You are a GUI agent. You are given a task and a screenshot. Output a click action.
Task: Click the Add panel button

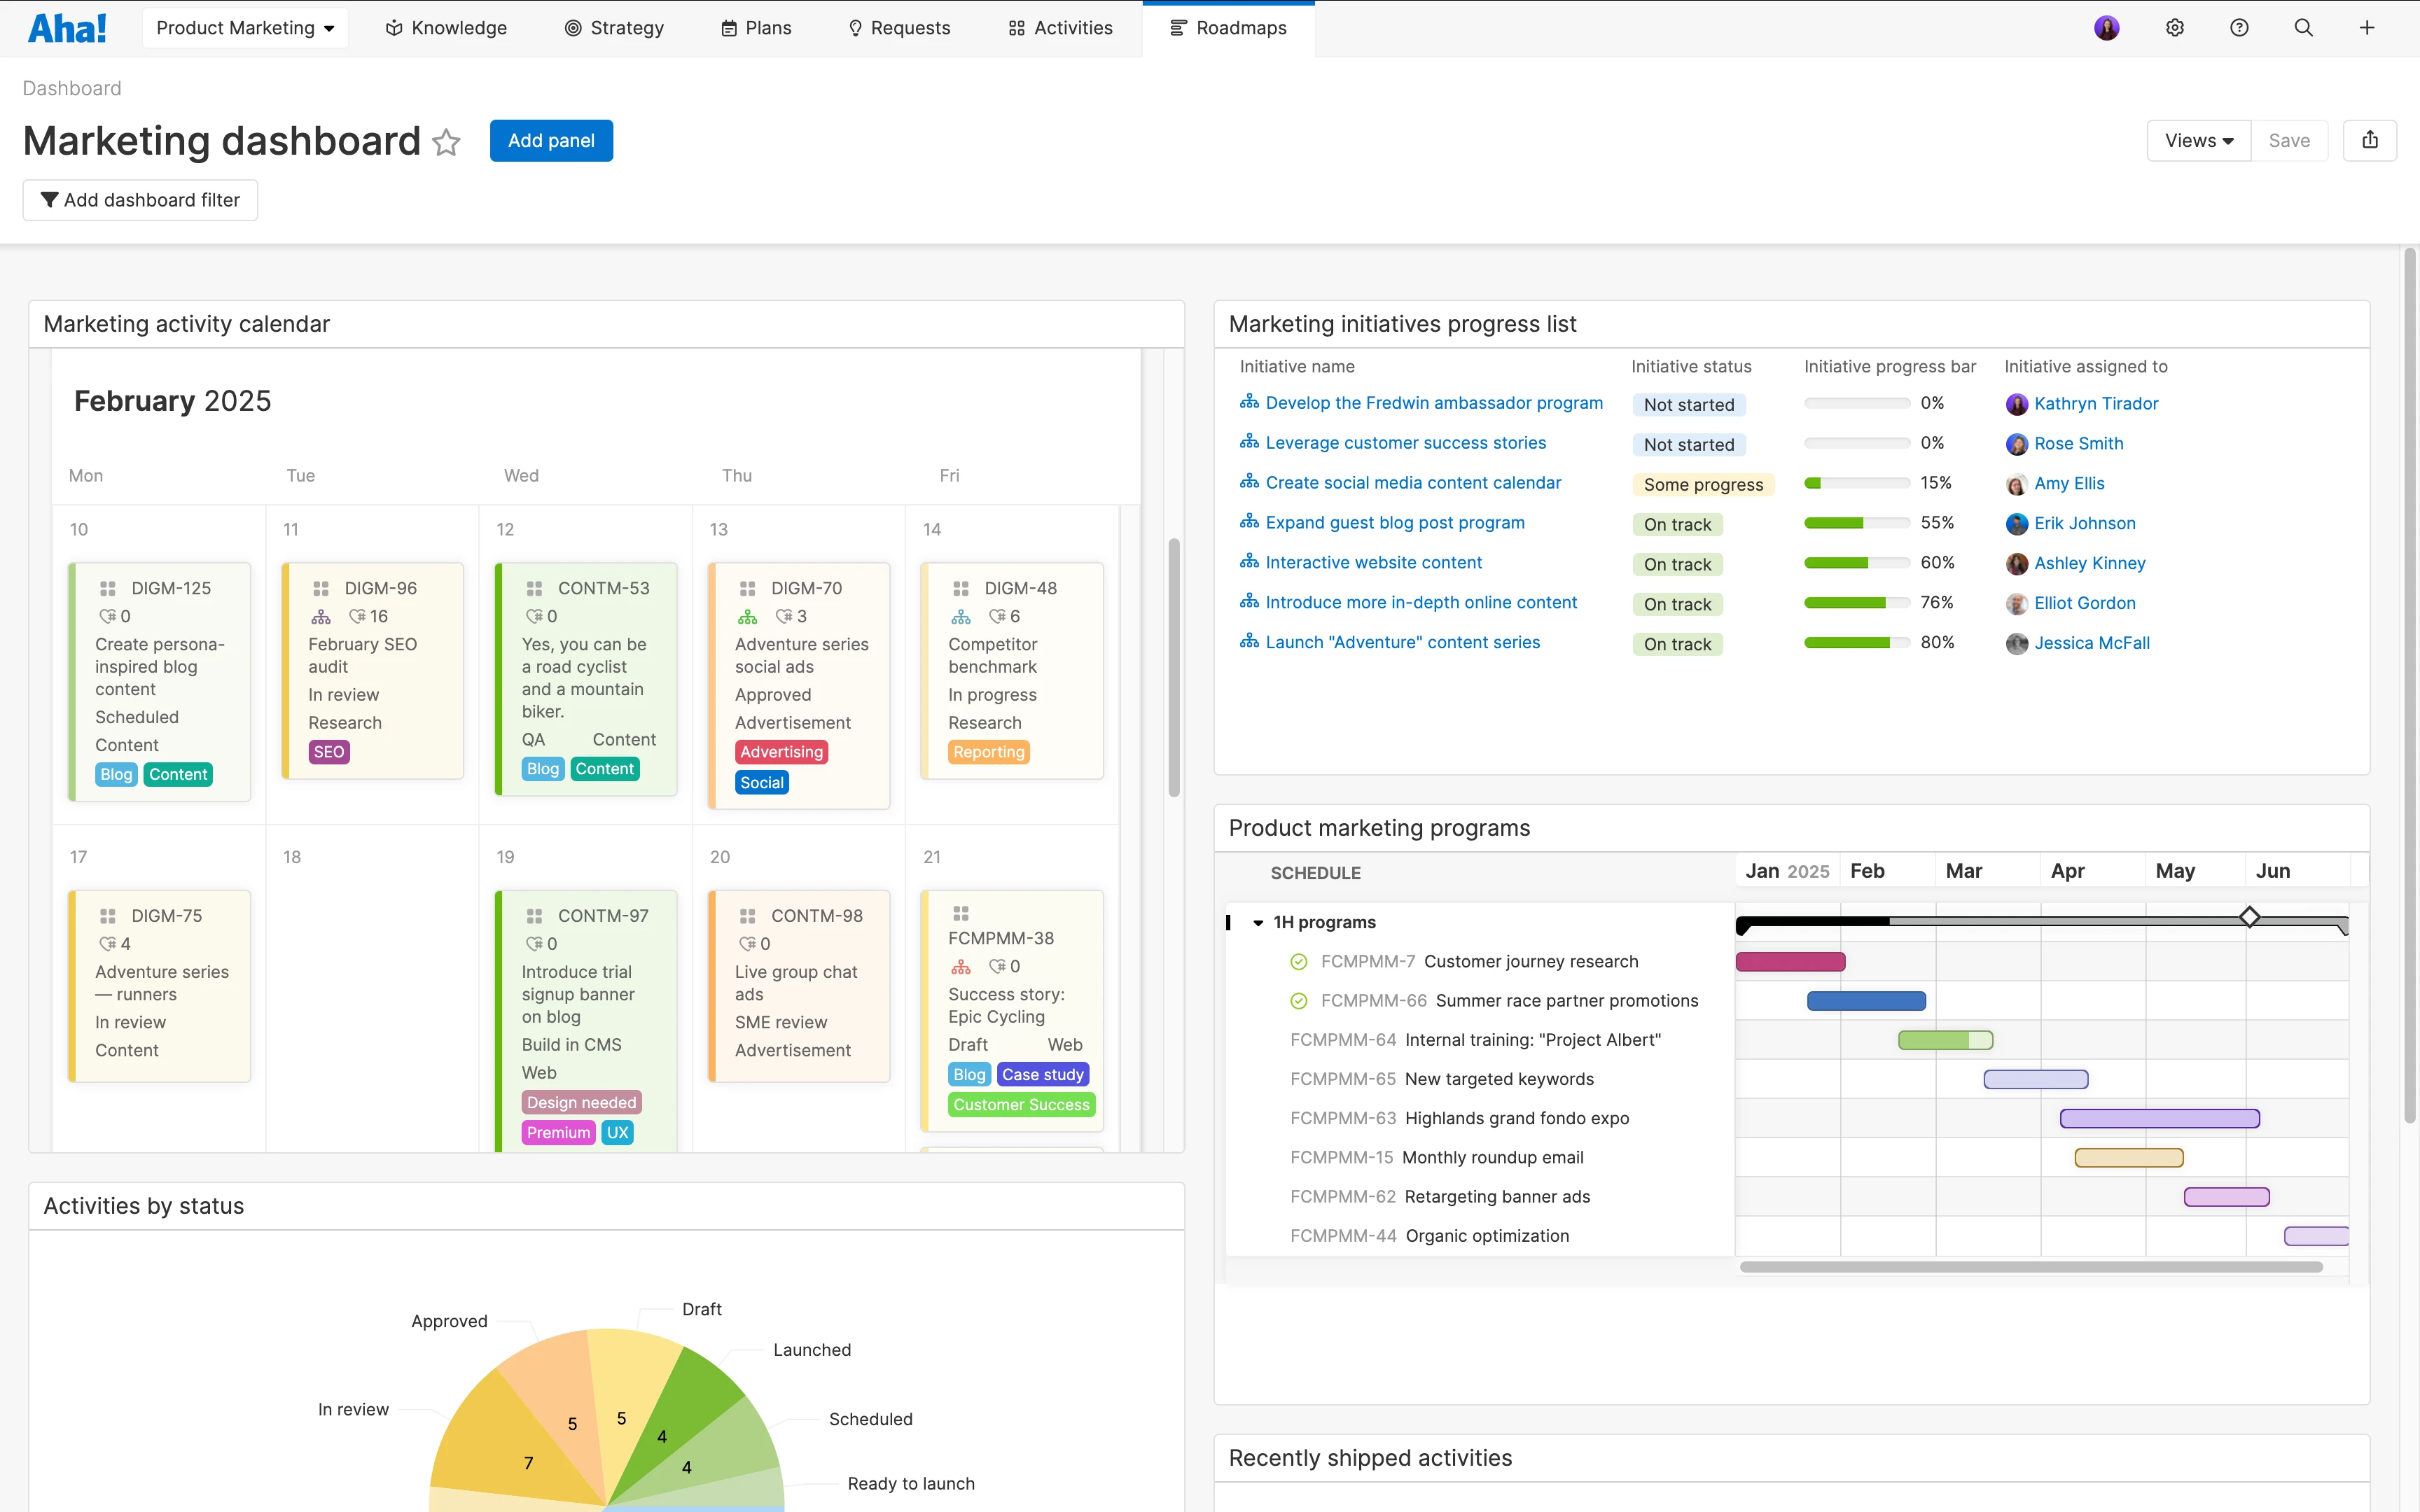pos(551,140)
